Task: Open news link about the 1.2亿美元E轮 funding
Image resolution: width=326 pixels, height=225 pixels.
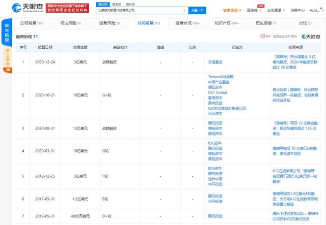Action: point(295,199)
